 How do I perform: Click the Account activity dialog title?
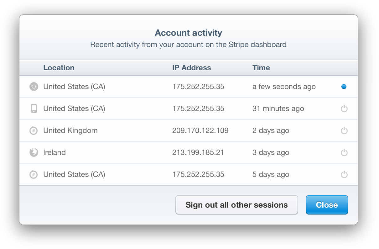coord(189,33)
